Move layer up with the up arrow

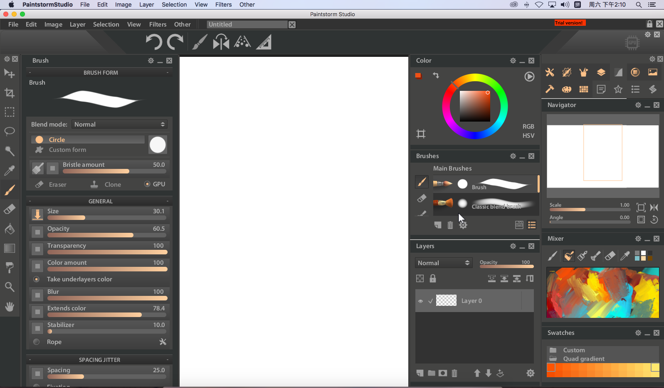click(477, 373)
